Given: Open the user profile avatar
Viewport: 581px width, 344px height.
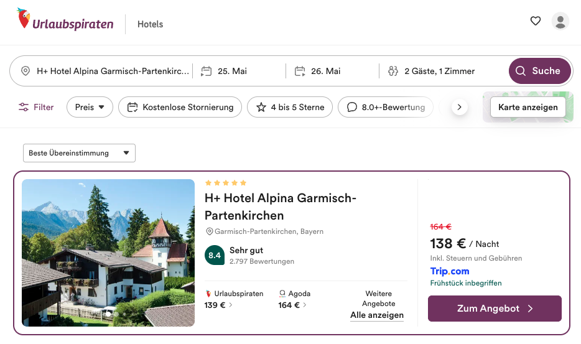Looking at the screenshot, I should point(560,21).
